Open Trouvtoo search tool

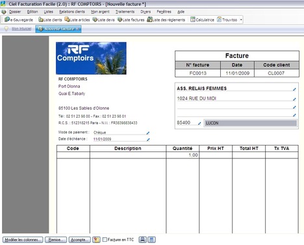click(x=227, y=19)
